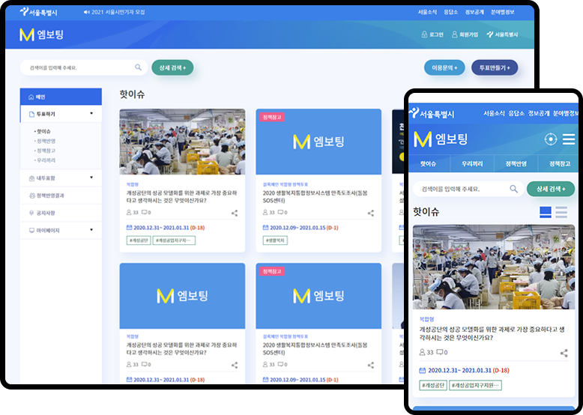Click the 공지사항 sidebar icon
583x415 pixels.
tap(31, 213)
